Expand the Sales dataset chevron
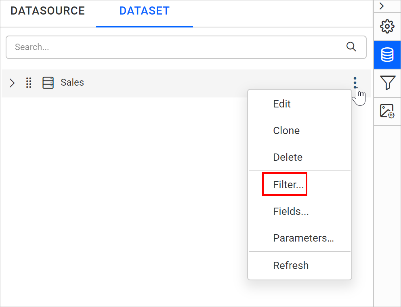This screenshot has width=401, height=307. tap(12, 83)
